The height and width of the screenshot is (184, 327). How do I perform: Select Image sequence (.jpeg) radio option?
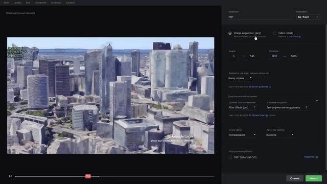(230, 33)
